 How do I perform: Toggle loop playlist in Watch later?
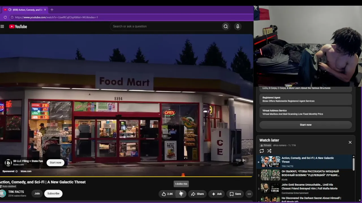[262, 151]
